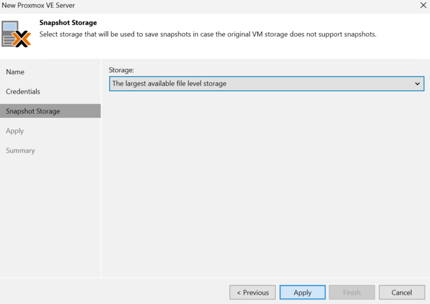The height and width of the screenshot is (304, 430).
Task: Select the largest available file level storage field
Action: pyautogui.click(x=266, y=84)
